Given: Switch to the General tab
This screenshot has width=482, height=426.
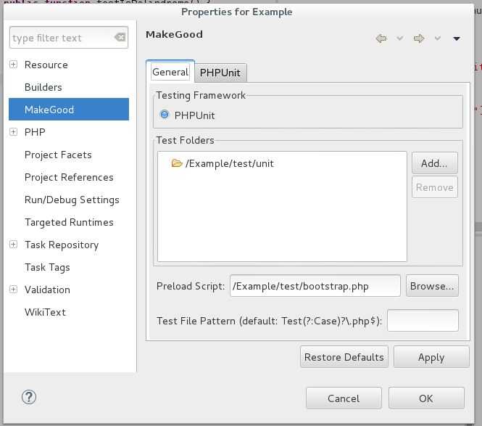Looking at the screenshot, I should (170, 72).
